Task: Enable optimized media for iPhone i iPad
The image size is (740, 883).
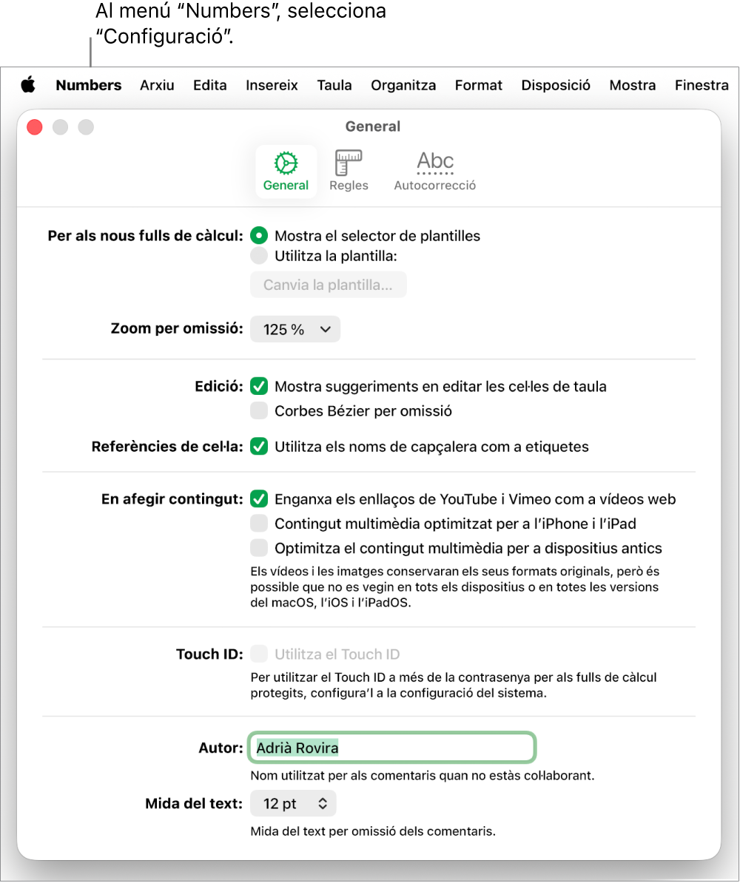Action: point(259,524)
